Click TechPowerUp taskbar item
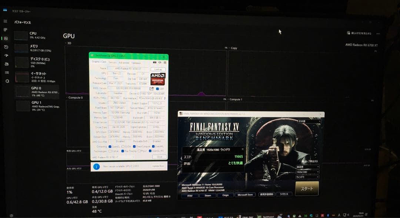Viewport: 400px width, 218px height. [266, 217]
